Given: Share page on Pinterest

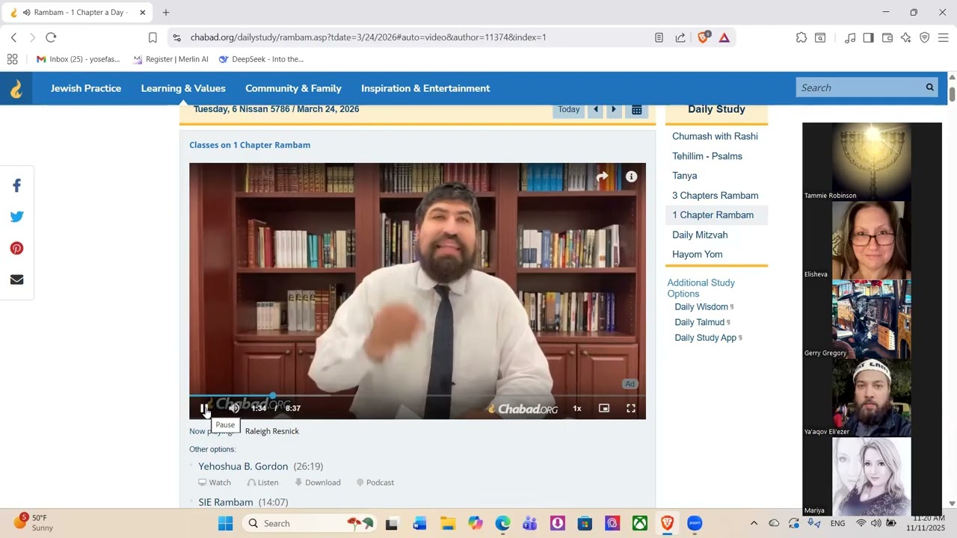Looking at the screenshot, I should (16, 248).
